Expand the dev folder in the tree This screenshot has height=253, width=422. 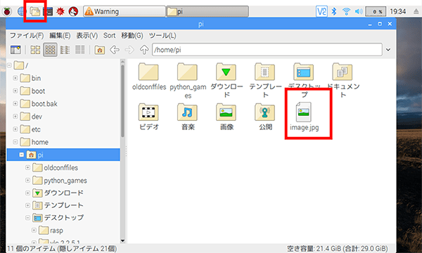(x=15, y=117)
